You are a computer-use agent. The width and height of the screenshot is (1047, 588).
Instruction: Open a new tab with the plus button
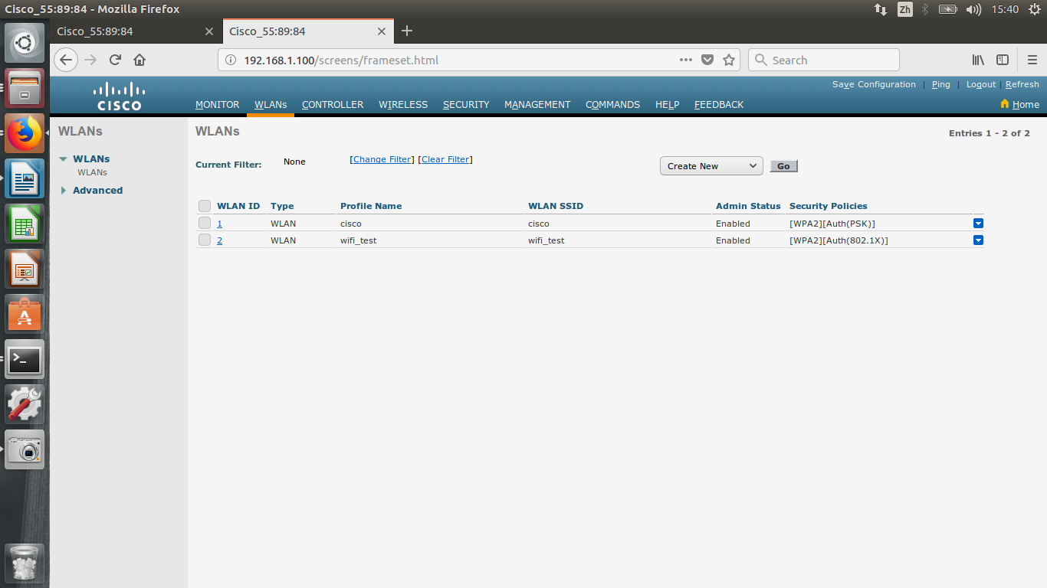point(407,31)
